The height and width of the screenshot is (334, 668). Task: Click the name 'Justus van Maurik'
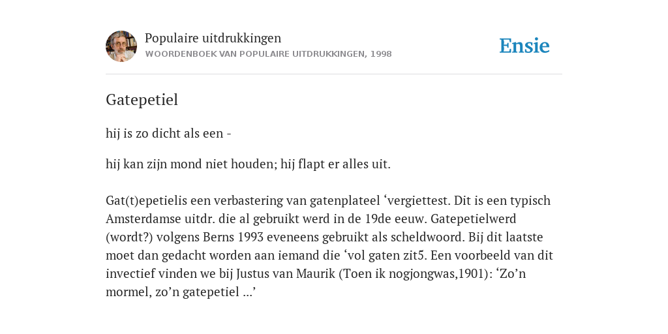tap(286, 273)
